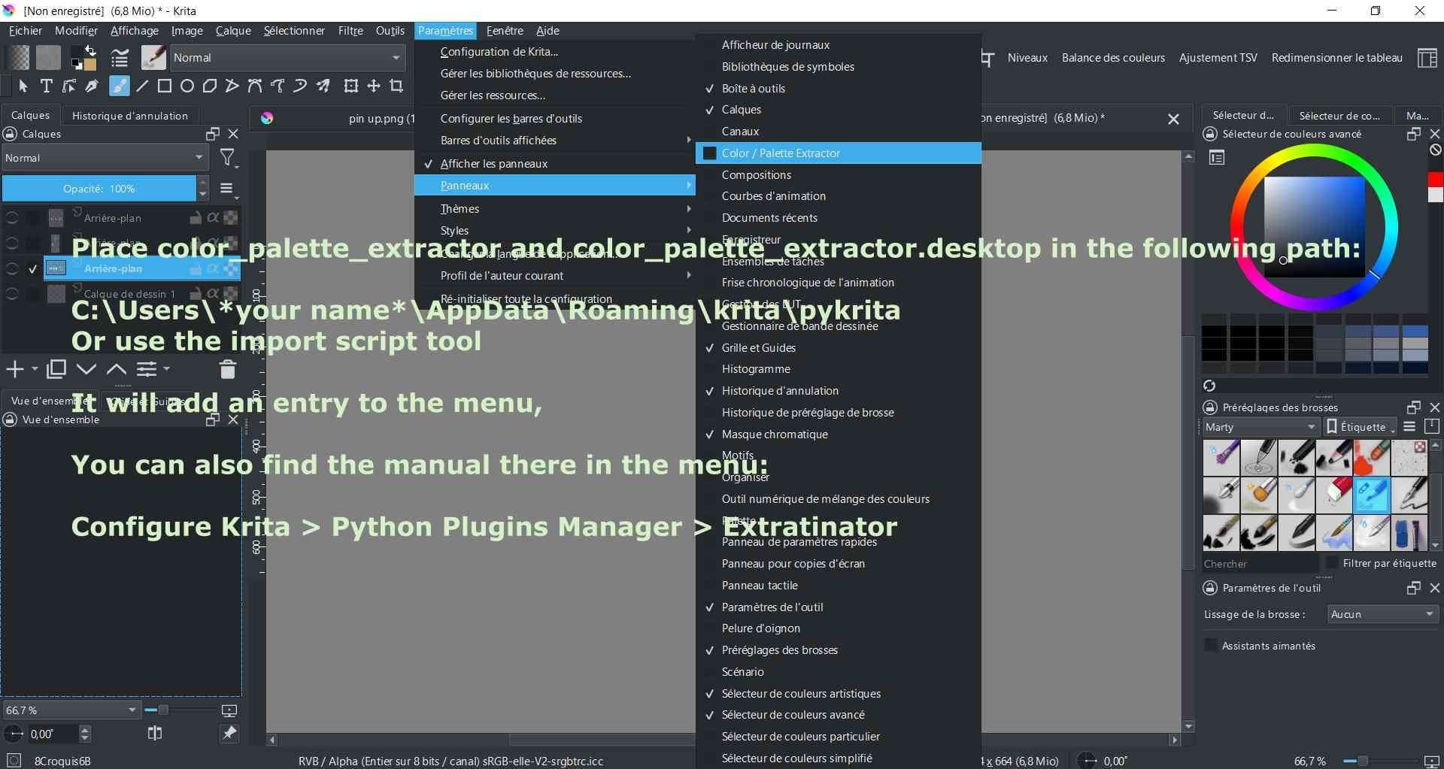Open the brush blending mode dropdown

pyautogui.click(x=288, y=58)
